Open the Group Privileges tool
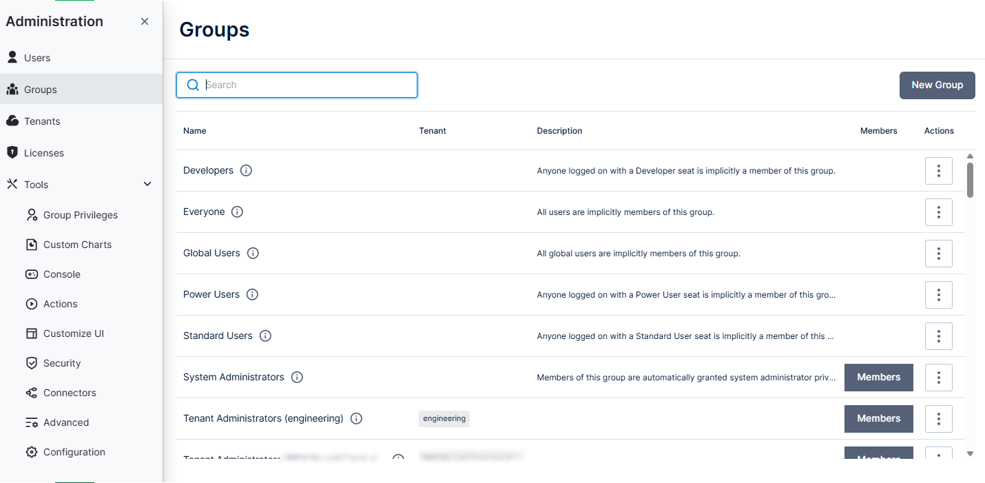 click(80, 214)
